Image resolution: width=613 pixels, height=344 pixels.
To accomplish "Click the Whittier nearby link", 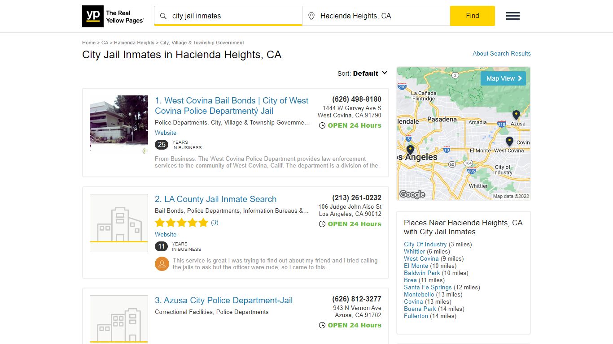I will (414, 251).
